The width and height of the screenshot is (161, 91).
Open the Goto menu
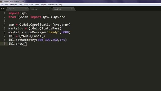coord(31,5)
